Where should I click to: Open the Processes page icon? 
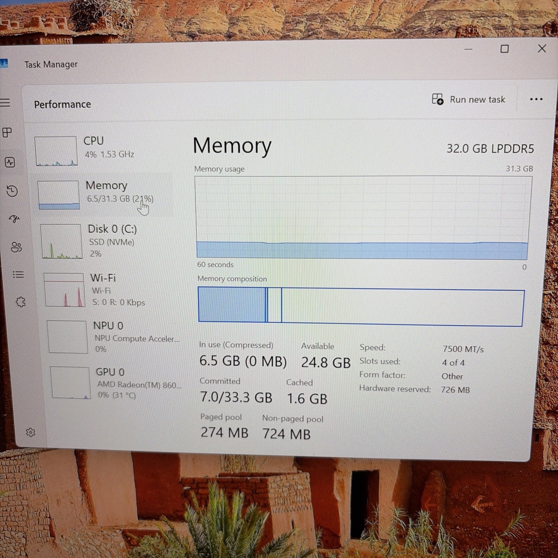point(7,133)
